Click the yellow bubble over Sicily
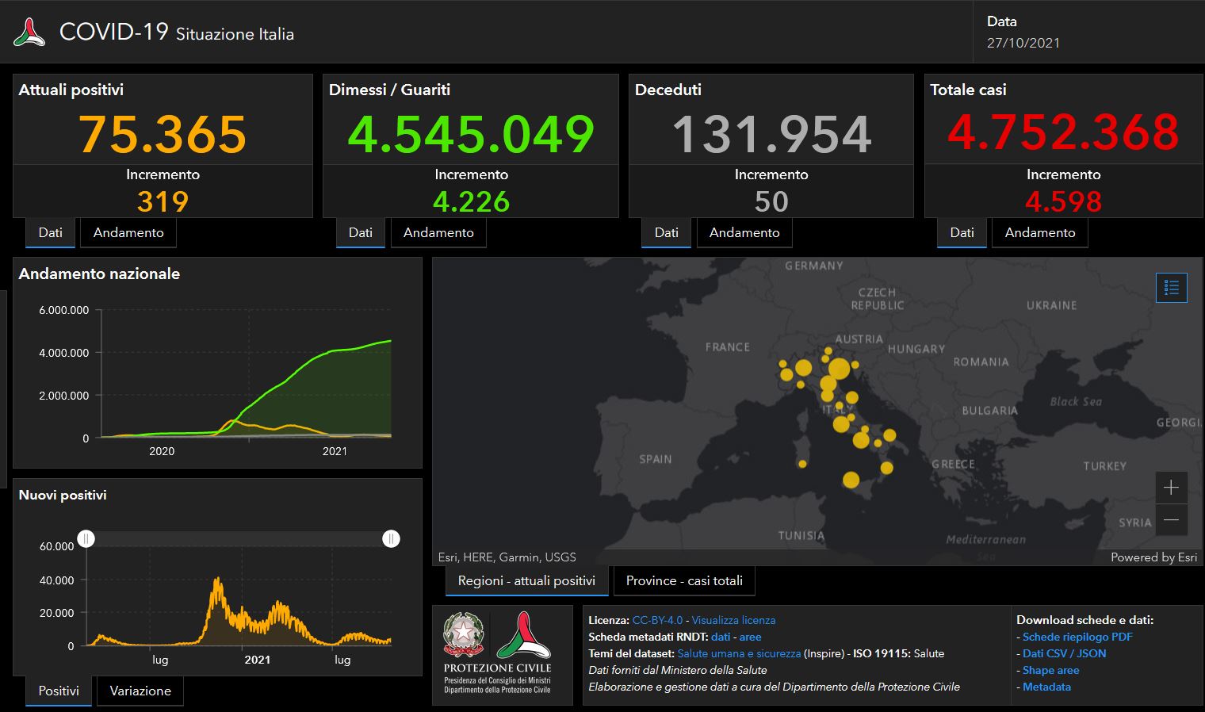The height and width of the screenshot is (712, 1205). coord(851,480)
